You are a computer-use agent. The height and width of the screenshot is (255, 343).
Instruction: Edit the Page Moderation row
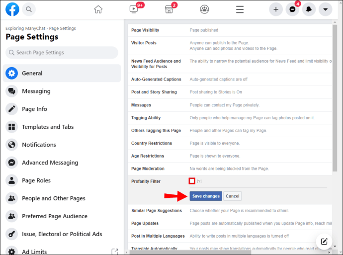click(x=230, y=169)
